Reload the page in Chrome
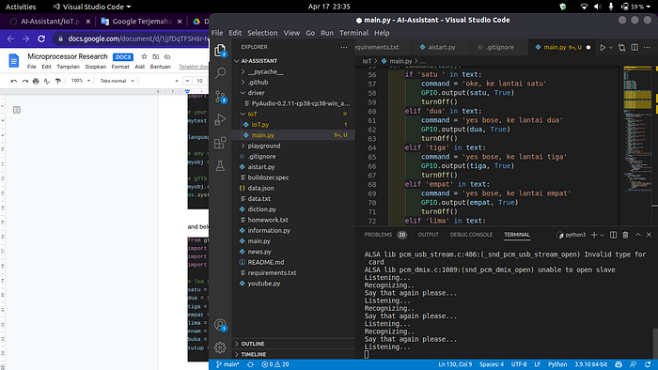This screenshot has width=658, height=370. pyautogui.click(x=41, y=39)
